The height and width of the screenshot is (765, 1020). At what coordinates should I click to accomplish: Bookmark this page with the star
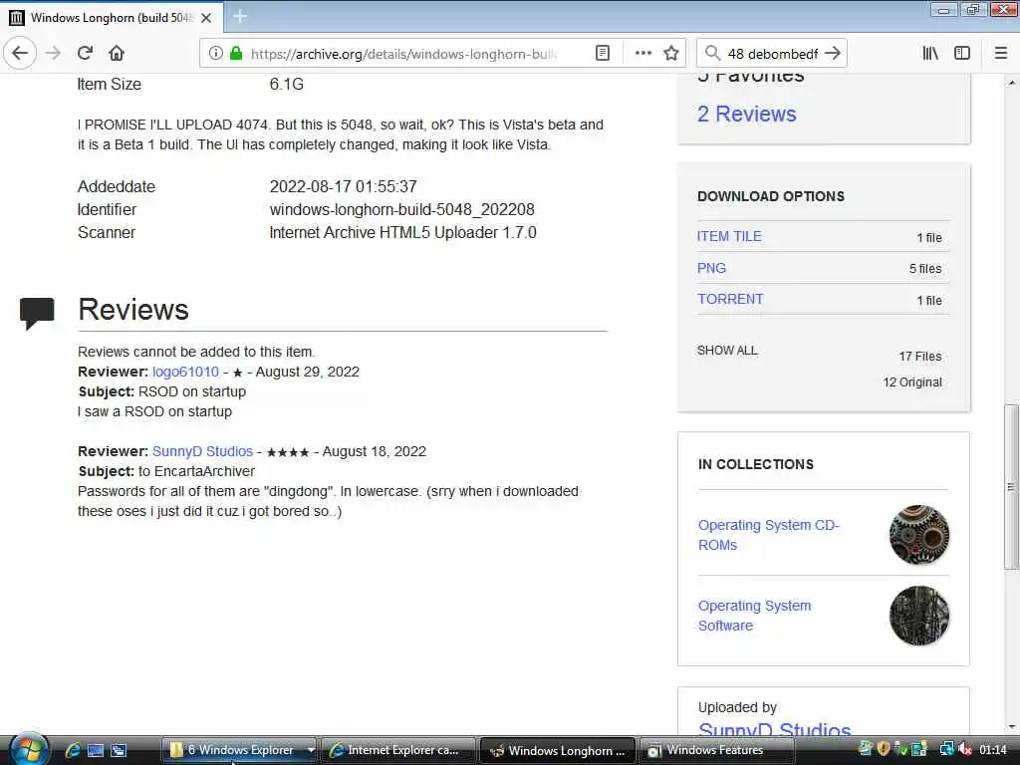[671, 54]
